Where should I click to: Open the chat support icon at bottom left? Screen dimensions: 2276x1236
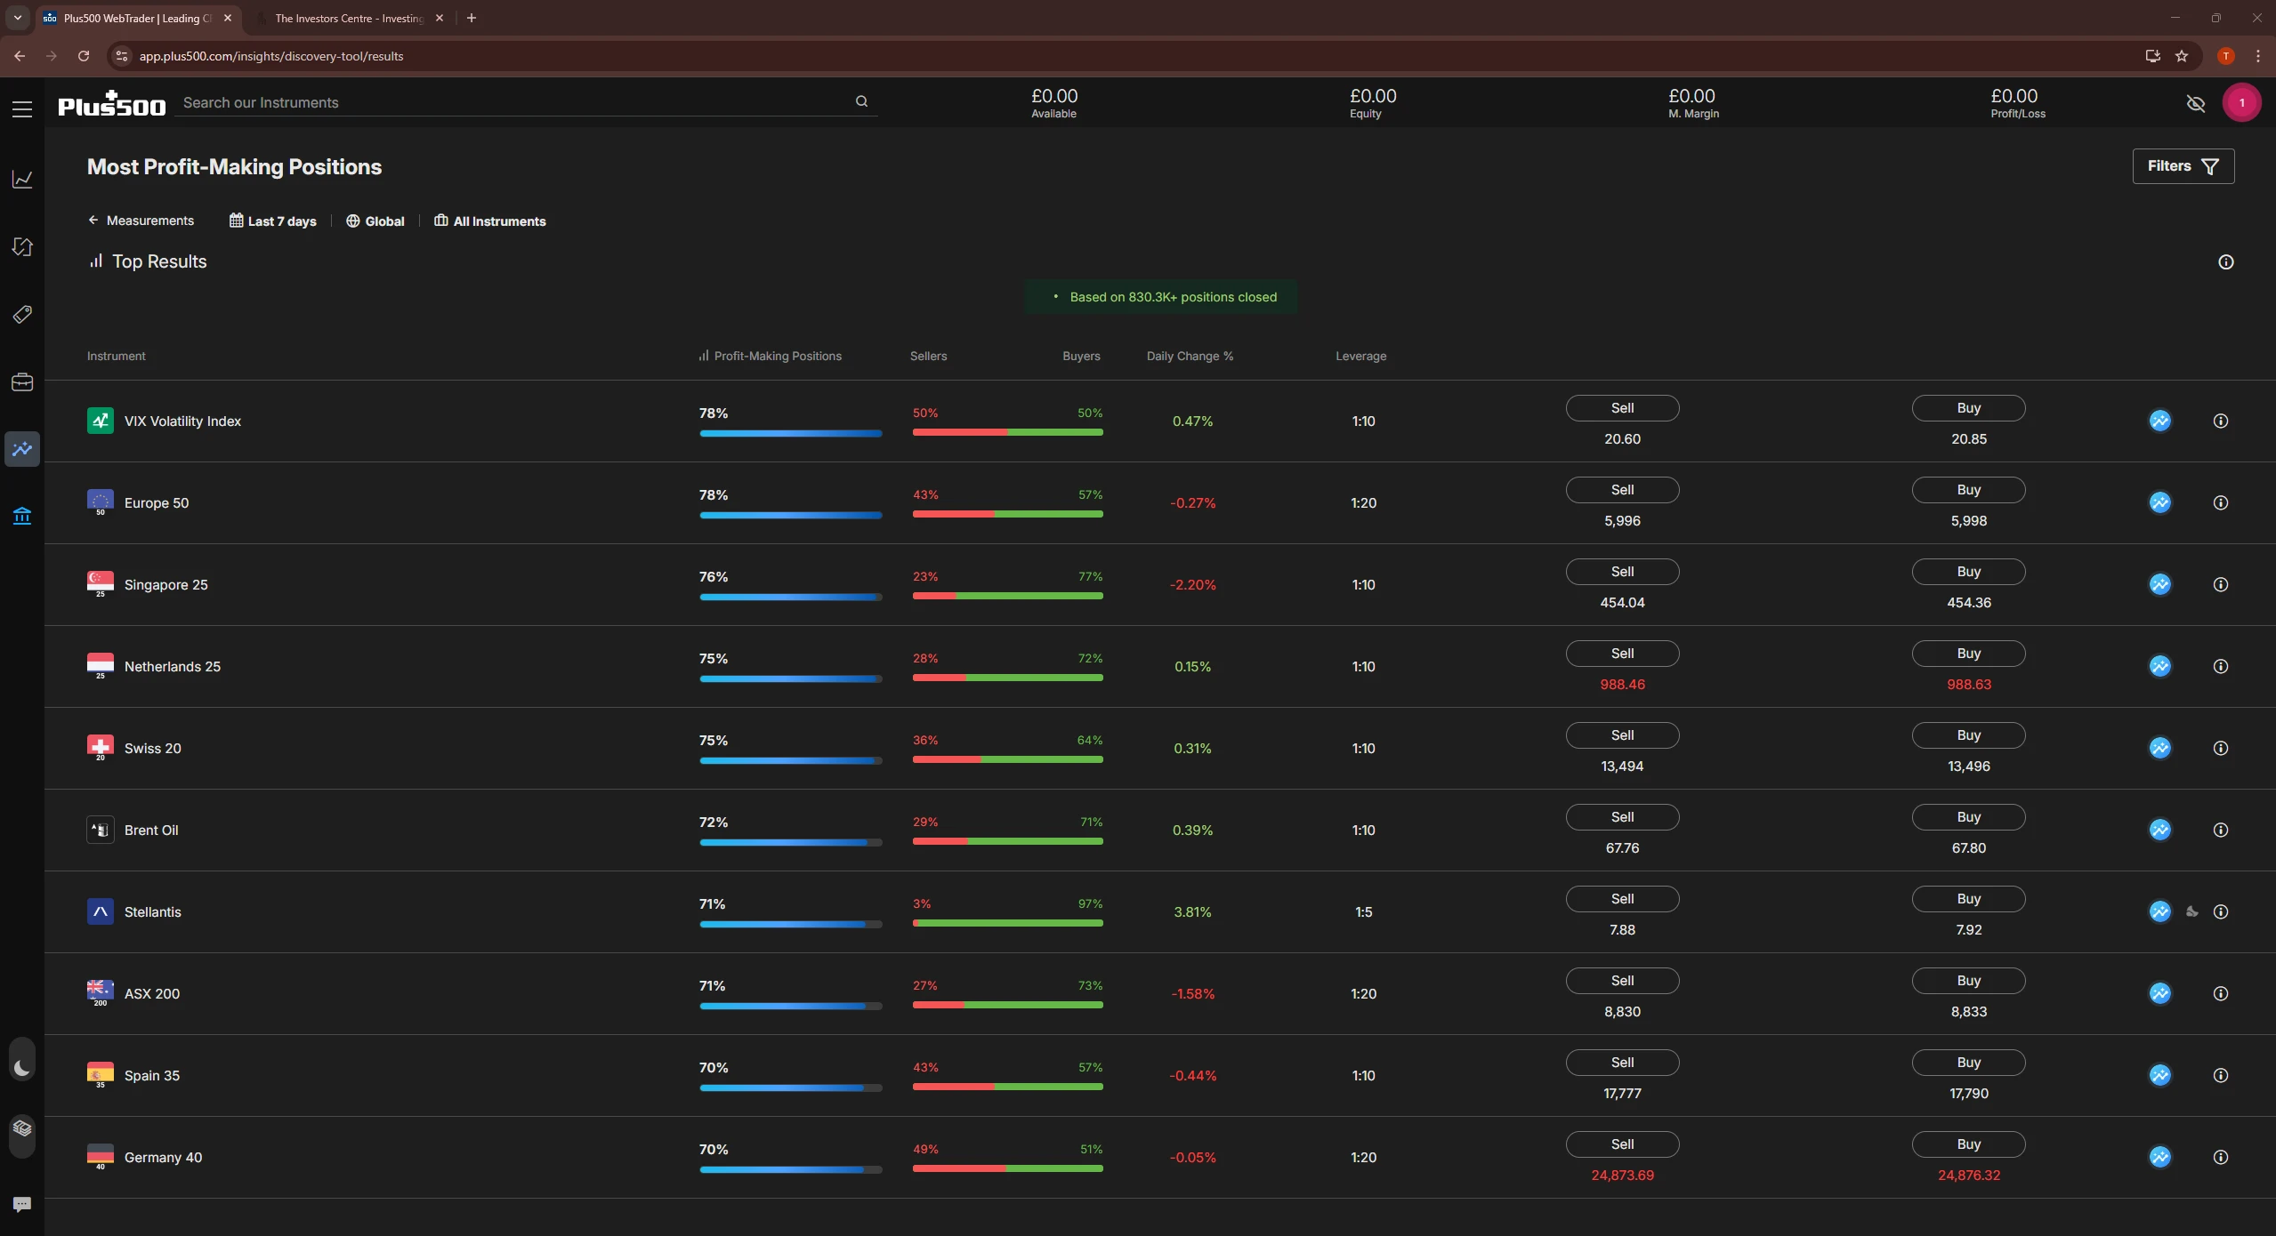coord(22,1203)
